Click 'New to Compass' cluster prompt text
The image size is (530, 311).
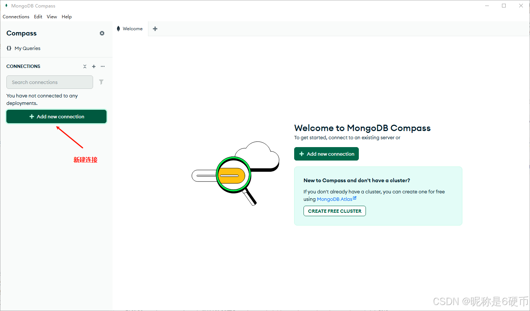tap(357, 180)
